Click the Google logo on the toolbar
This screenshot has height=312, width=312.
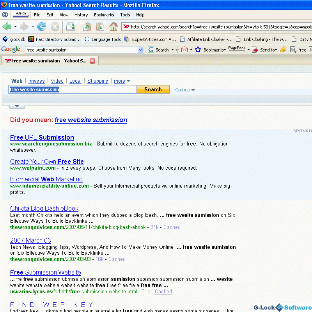[x=11, y=50]
